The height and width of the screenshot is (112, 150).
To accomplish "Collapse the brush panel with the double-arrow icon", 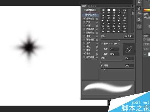I will (x=130, y=6).
